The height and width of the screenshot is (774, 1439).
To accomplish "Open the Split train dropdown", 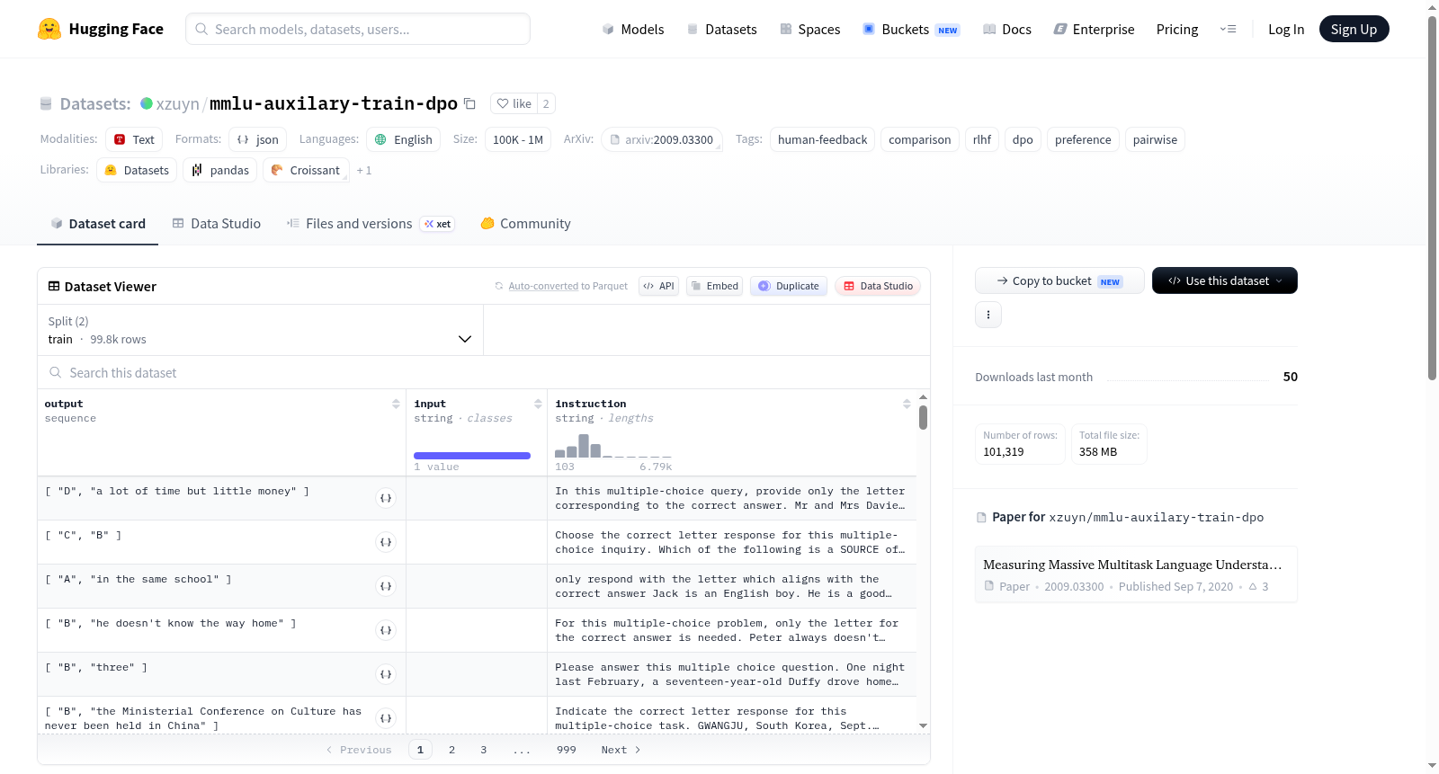I will click(260, 330).
